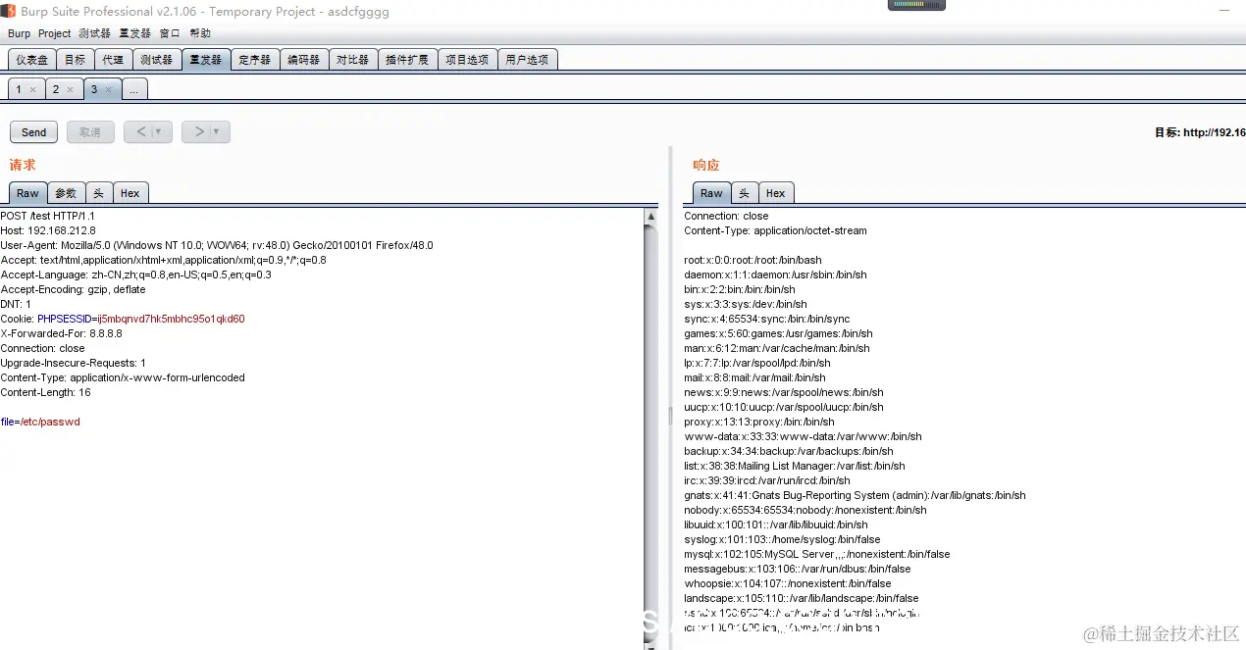Switch to the 代理 tab
Screen dimensions: 1246x650
click(113, 60)
